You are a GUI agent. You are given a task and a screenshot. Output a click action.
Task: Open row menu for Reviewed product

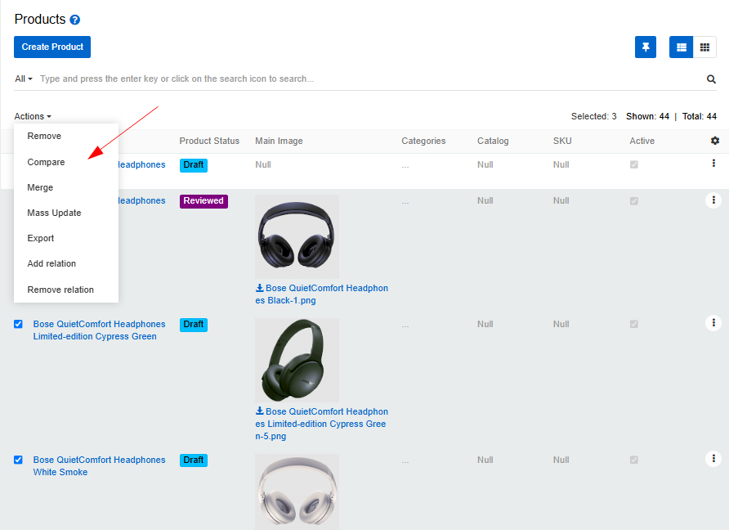(x=713, y=200)
